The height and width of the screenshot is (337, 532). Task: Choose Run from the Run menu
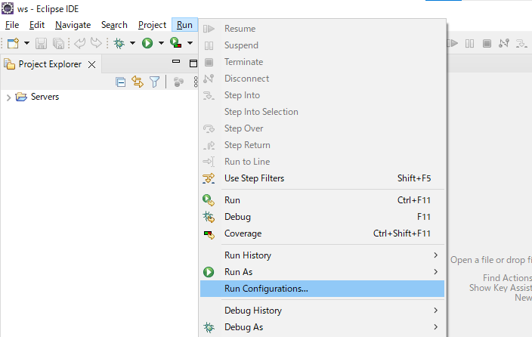pos(322,200)
